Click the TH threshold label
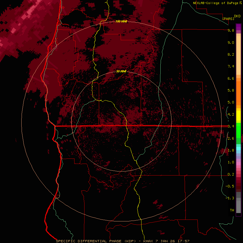Image resolution: width=243 pixels, height=243 pixels. click(232, 210)
